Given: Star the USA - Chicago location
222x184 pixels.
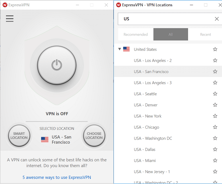Looking at the screenshot, I should pos(215,127).
